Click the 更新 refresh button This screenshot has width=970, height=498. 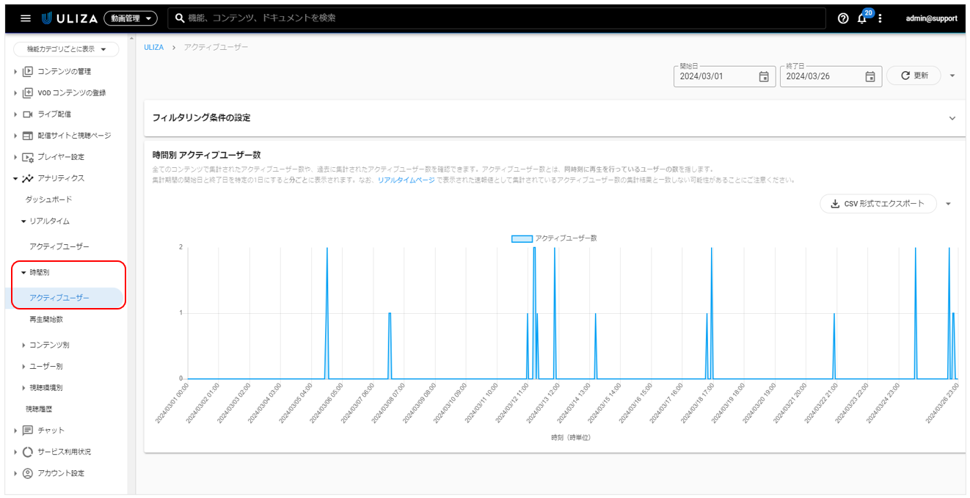click(x=914, y=76)
